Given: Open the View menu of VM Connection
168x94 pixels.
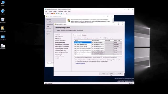Looking at the screenshot, I should 65,11.
